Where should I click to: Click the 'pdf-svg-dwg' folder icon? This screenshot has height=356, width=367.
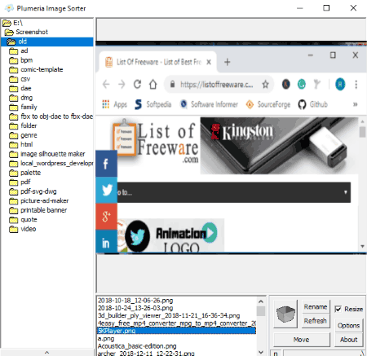tap(13, 191)
